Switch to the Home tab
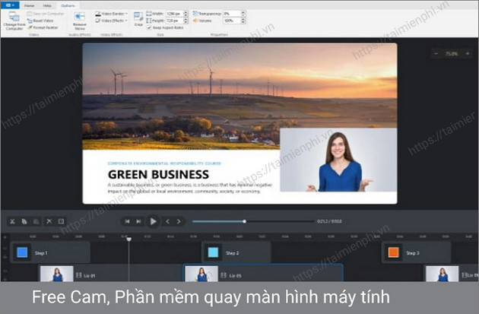Image resolution: width=479 pixels, height=314 pixels. (30, 4)
